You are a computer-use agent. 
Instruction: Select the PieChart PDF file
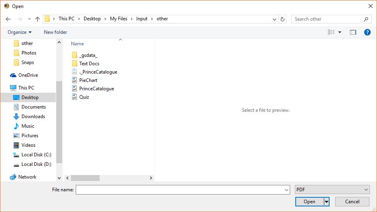[x=84, y=80]
